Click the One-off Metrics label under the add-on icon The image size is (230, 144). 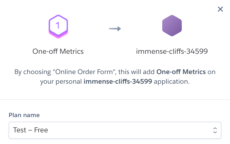tap(58, 51)
